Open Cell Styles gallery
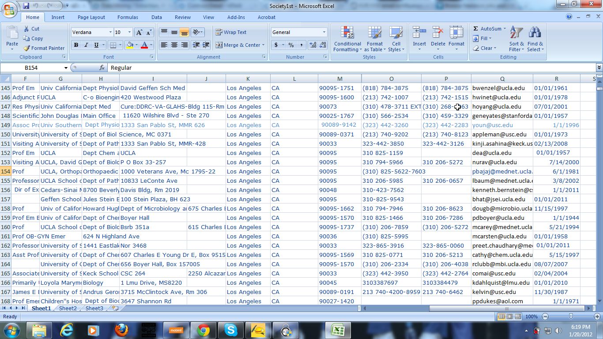This screenshot has height=339, width=603. coord(396,39)
